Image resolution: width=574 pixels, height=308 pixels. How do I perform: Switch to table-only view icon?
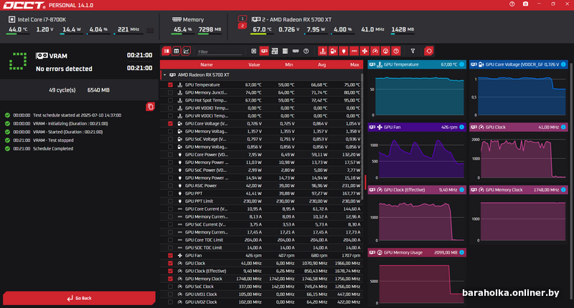[x=176, y=51]
